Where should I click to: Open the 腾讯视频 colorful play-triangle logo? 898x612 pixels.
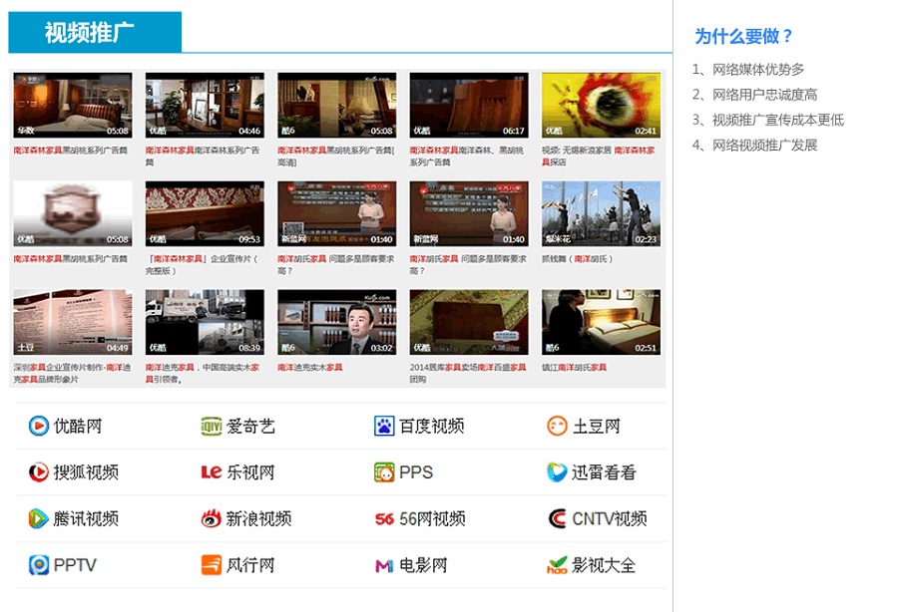coord(38,518)
